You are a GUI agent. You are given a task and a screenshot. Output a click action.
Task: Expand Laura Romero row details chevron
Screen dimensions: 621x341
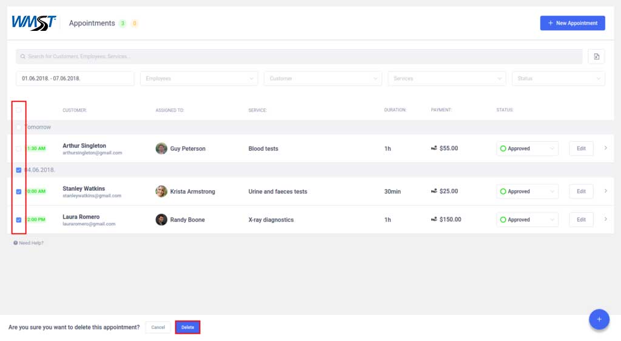click(605, 219)
